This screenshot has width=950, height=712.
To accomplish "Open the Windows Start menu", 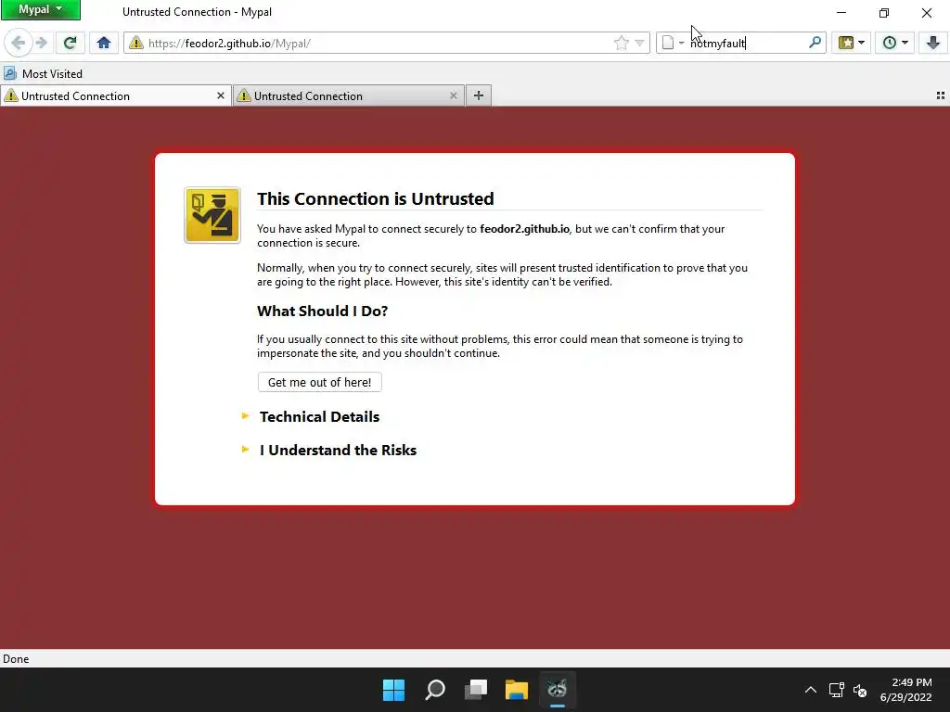I will coord(393,690).
